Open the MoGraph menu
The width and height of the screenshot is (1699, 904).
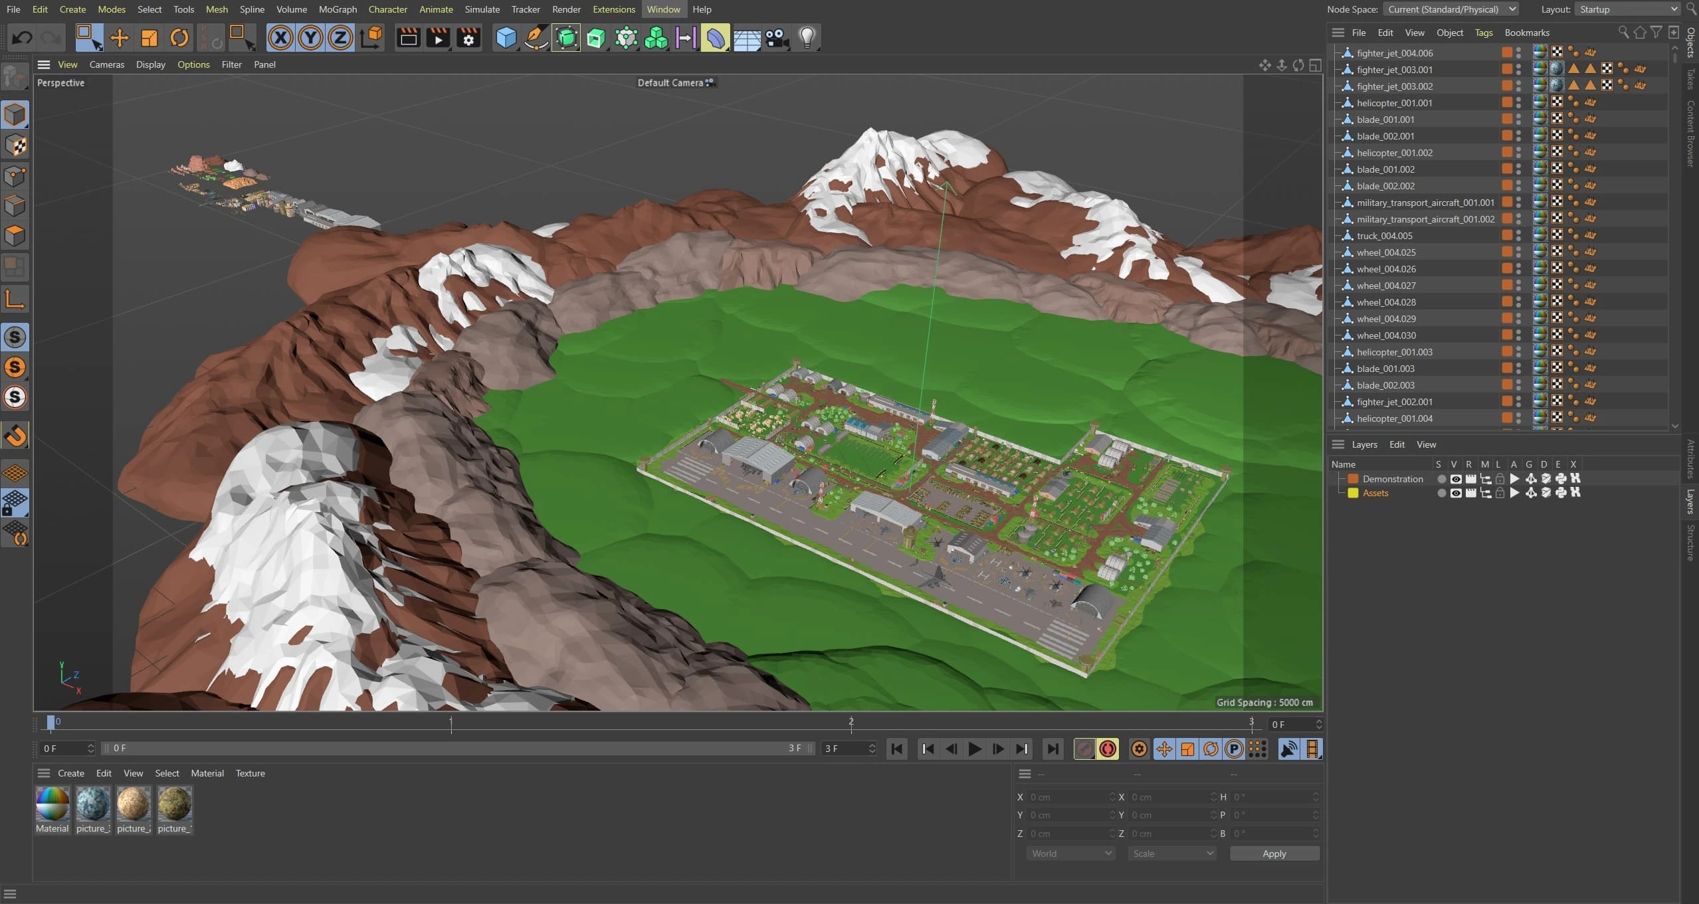click(x=338, y=9)
